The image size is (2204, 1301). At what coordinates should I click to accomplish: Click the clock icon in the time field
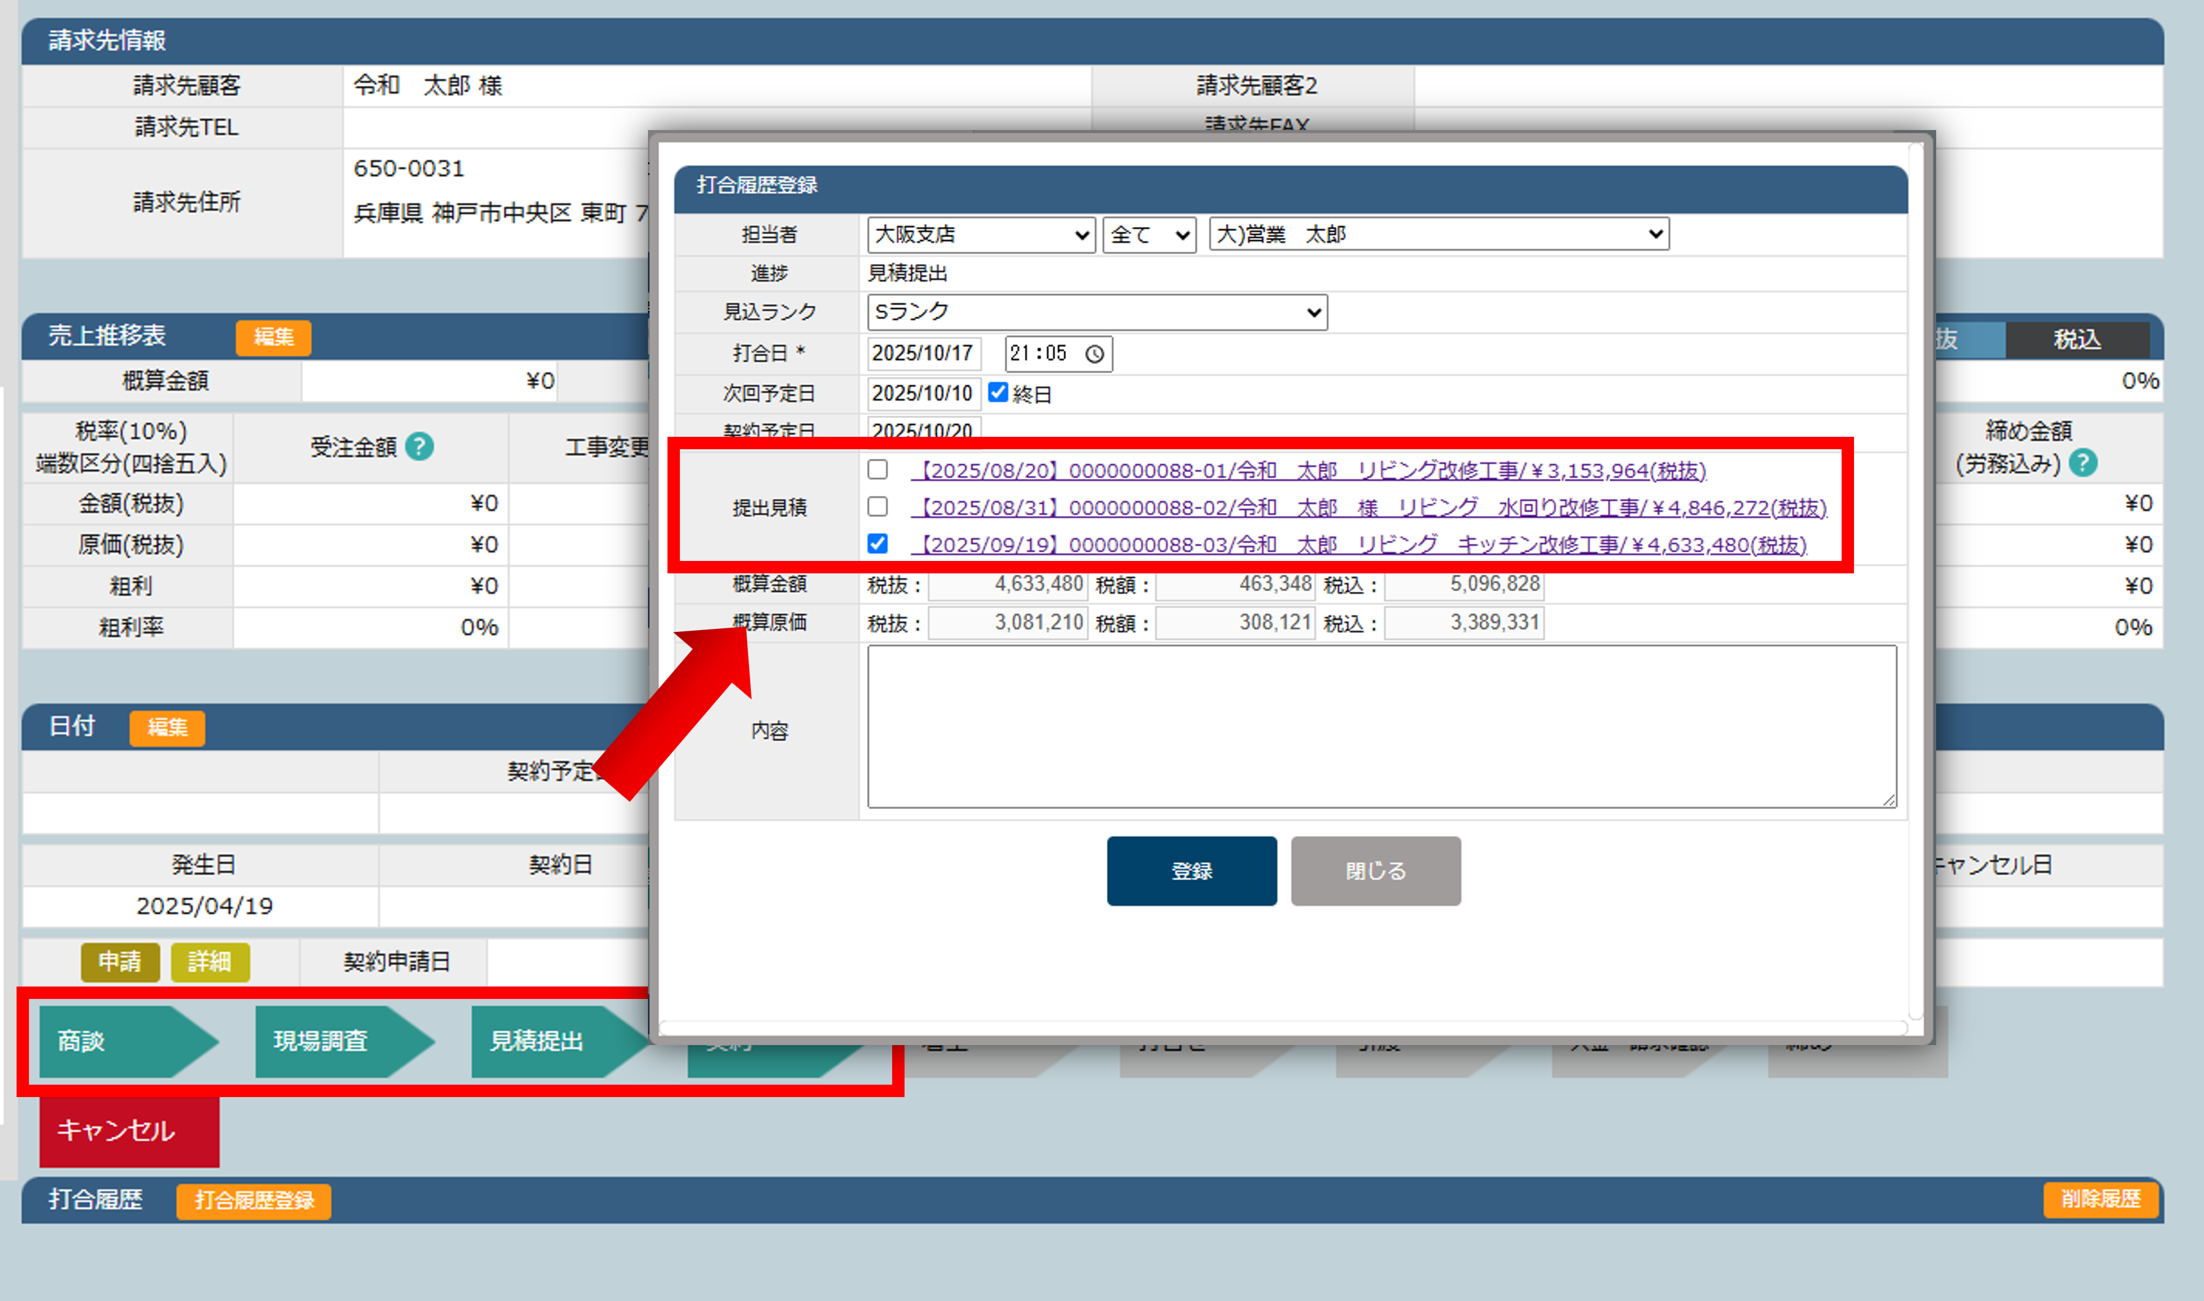point(1094,354)
